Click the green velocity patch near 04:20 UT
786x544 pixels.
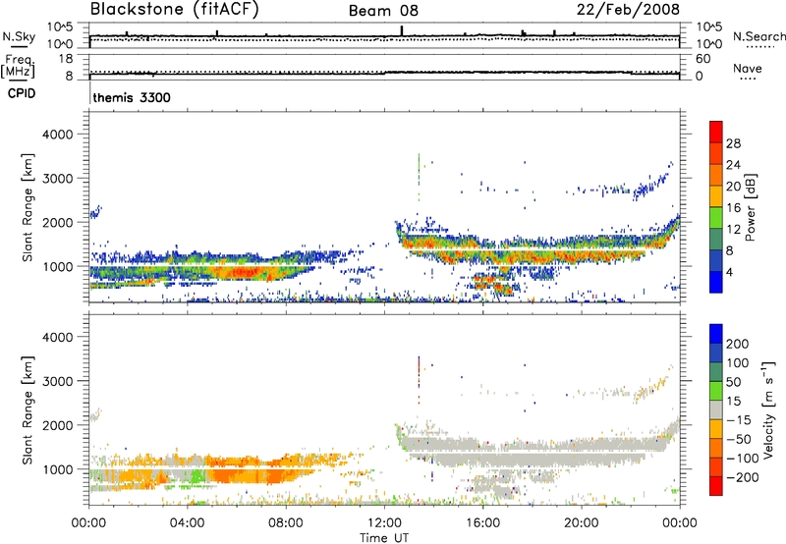pos(197,476)
